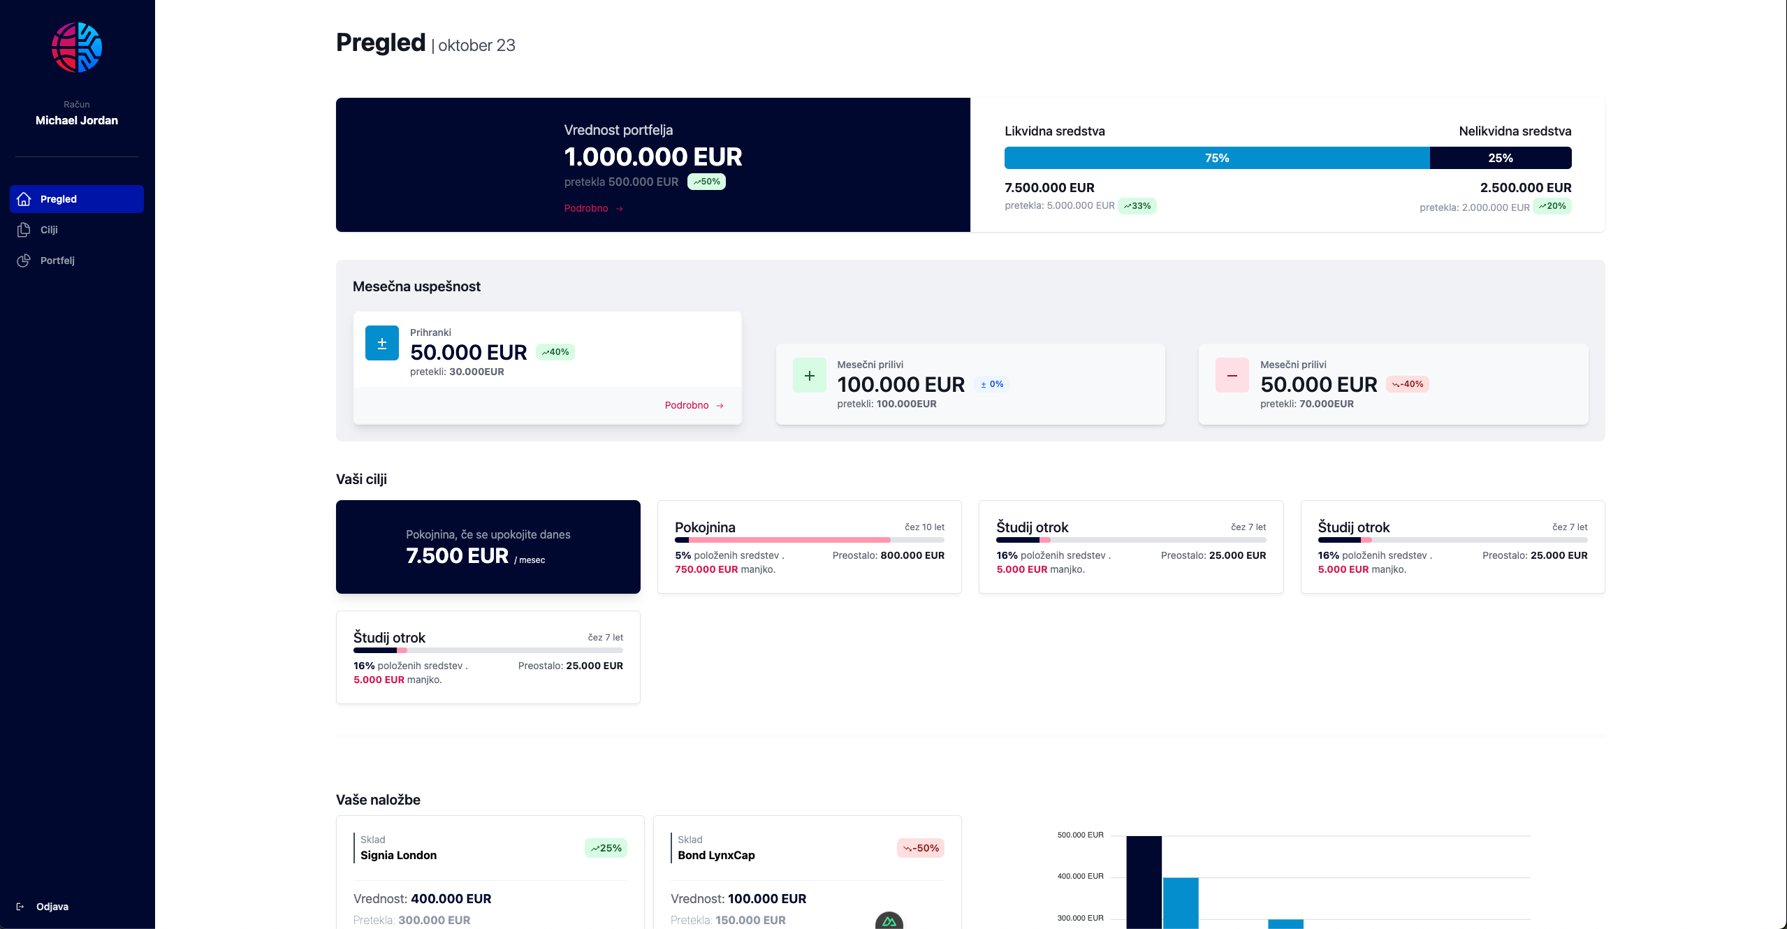Click the 25% illiquid assets bar segment
Viewport: 1787px width, 929px height.
tap(1500, 158)
